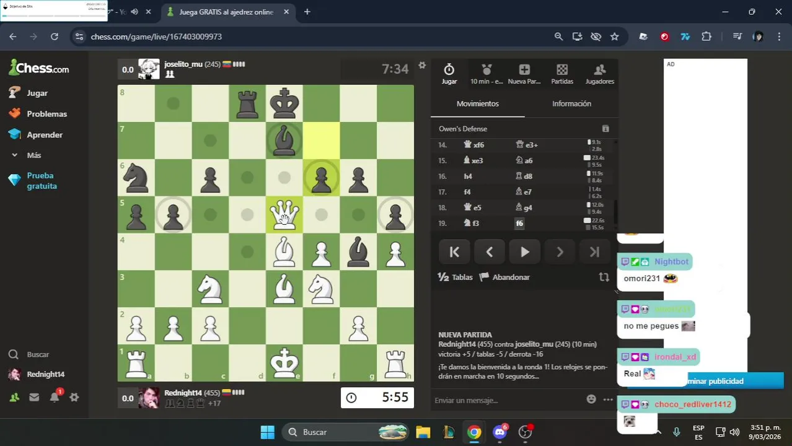Open a new browser tab
The height and width of the screenshot is (446, 792).
pos(307,12)
